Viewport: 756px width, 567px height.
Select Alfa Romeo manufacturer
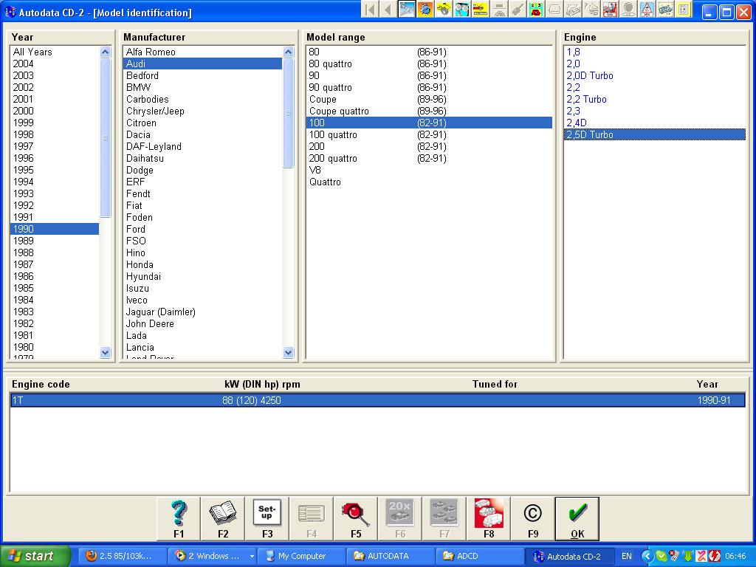click(203, 52)
